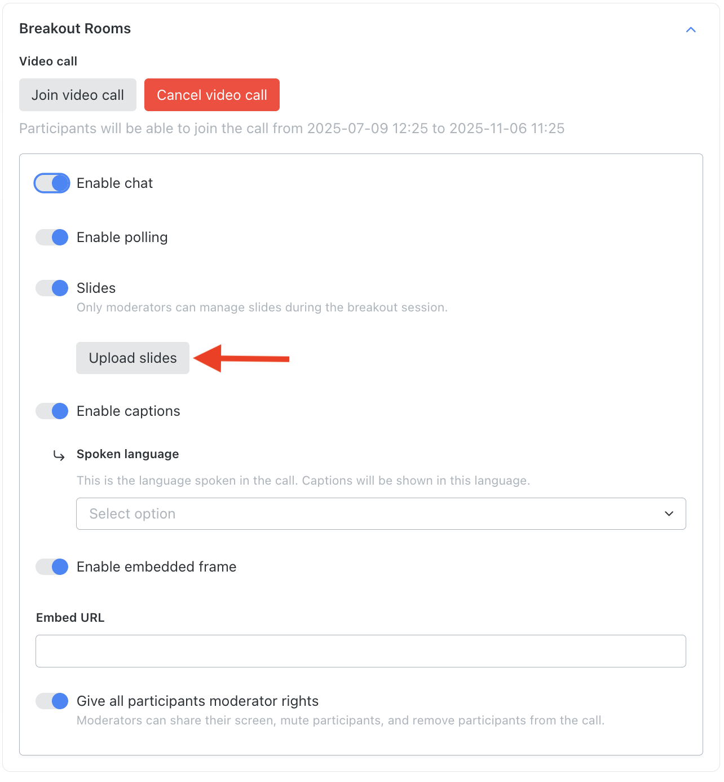724x782 pixels.
Task: Disable the Enable polling switch
Action: point(52,238)
